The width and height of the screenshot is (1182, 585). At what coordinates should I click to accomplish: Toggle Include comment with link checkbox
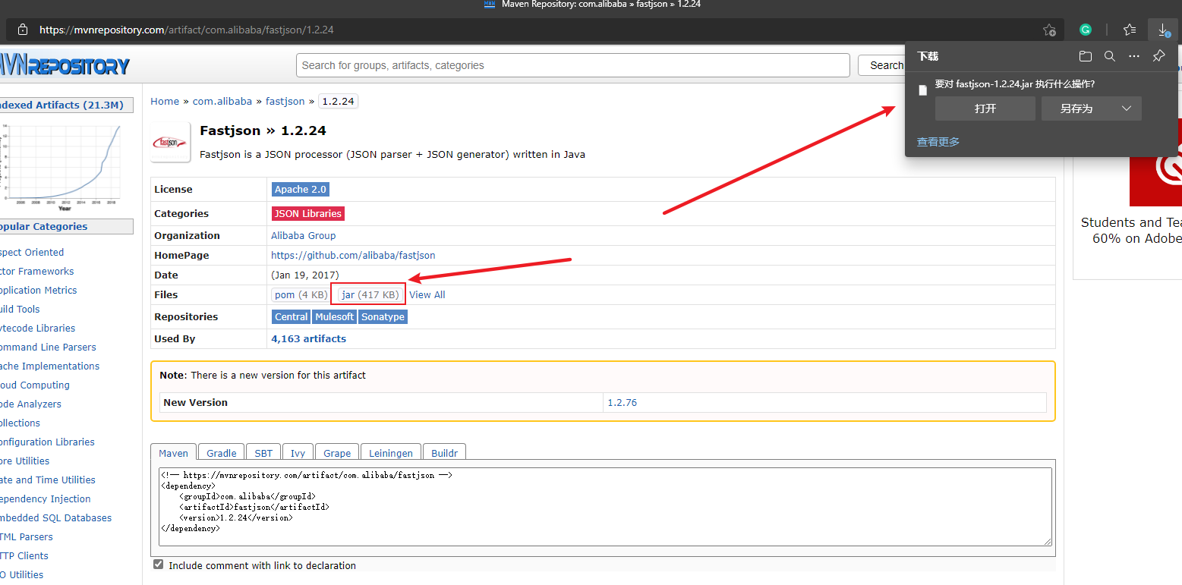(x=159, y=565)
